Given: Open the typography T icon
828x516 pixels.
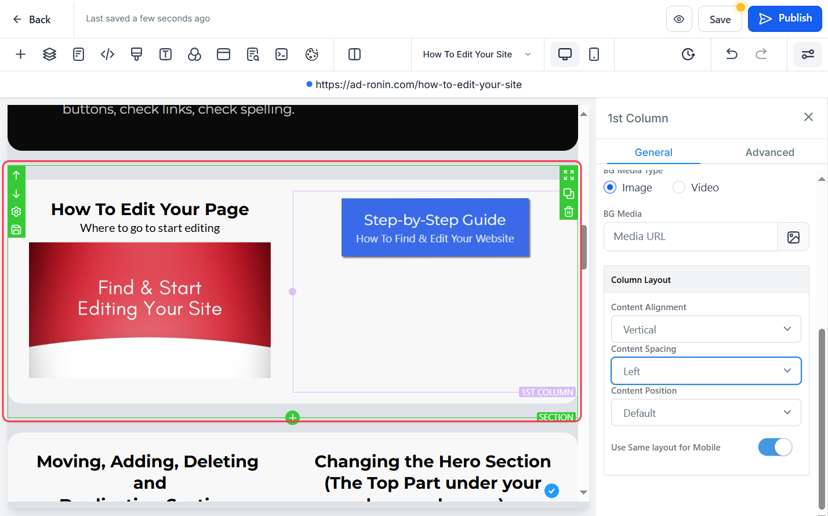Looking at the screenshot, I should tap(165, 54).
